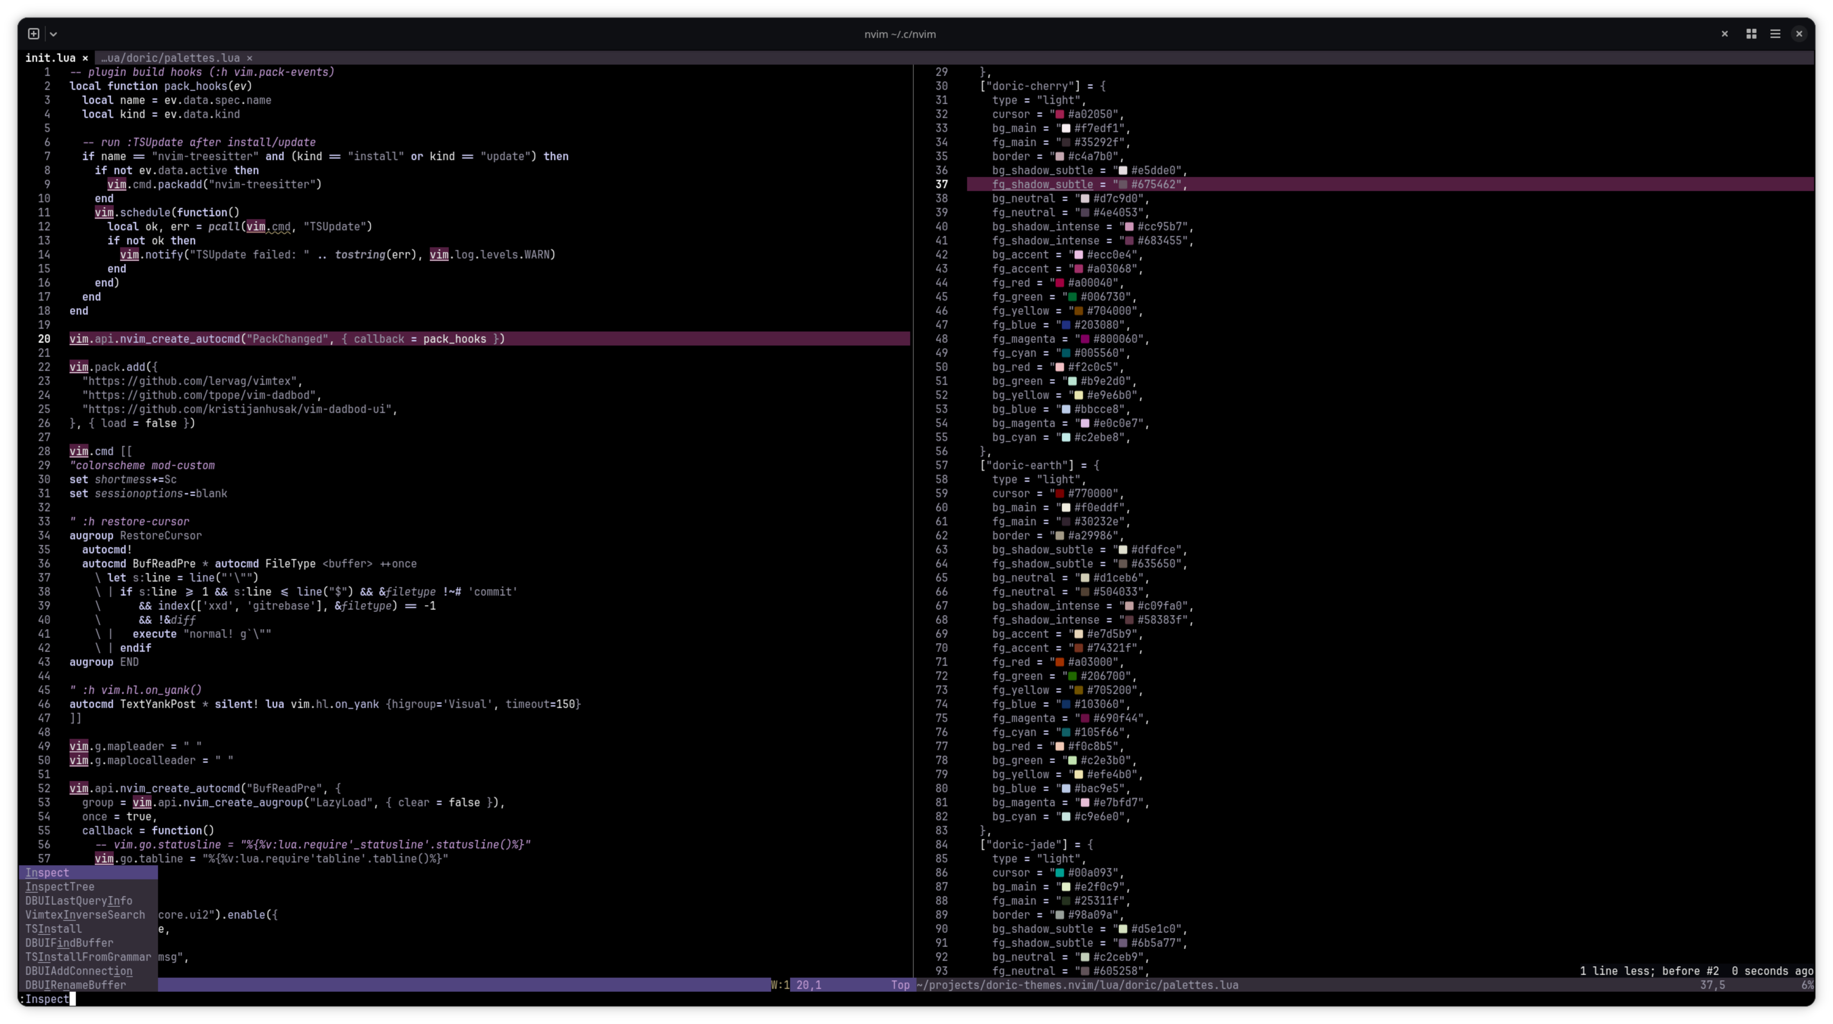Click the palettes.lua file path in statusline
This screenshot has height=1024, width=1833.
point(1077,985)
